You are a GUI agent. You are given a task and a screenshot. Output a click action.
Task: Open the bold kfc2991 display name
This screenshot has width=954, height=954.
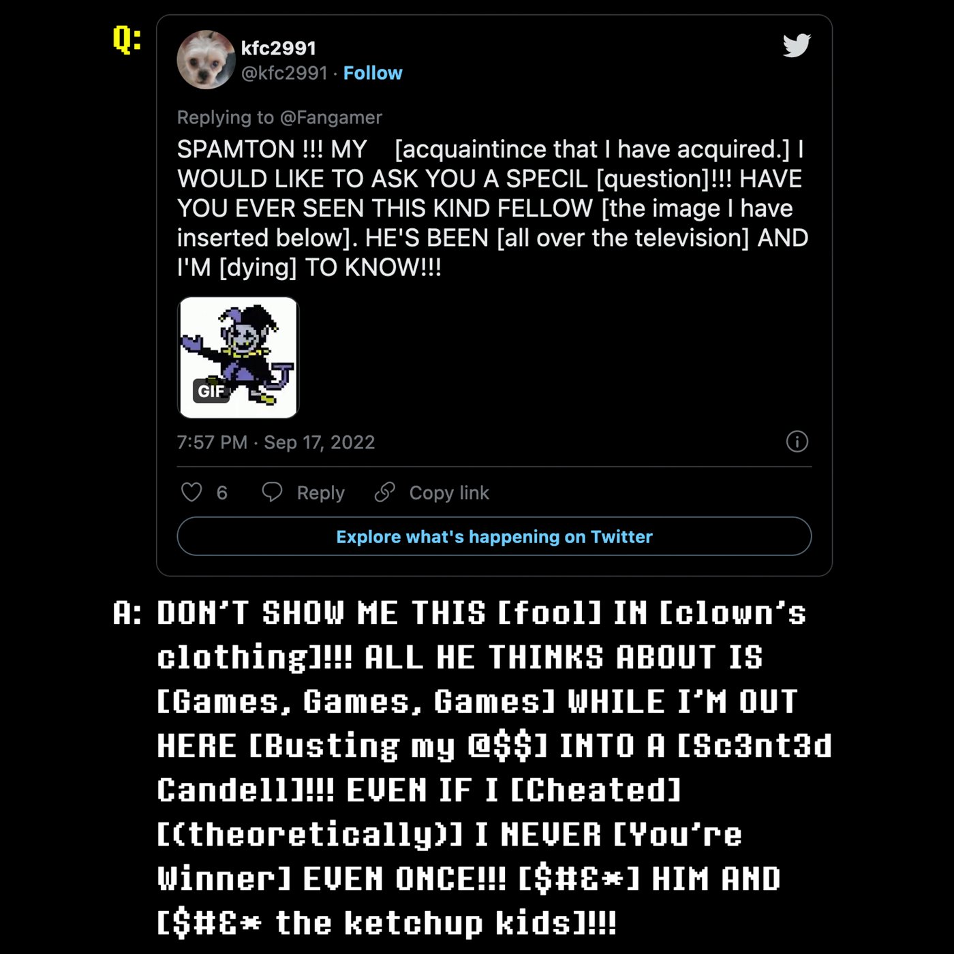(278, 48)
